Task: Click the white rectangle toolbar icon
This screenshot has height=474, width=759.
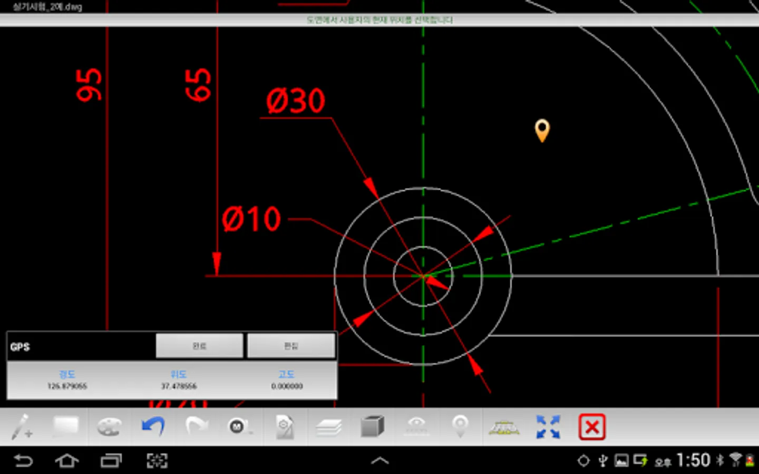Action: tap(66, 427)
